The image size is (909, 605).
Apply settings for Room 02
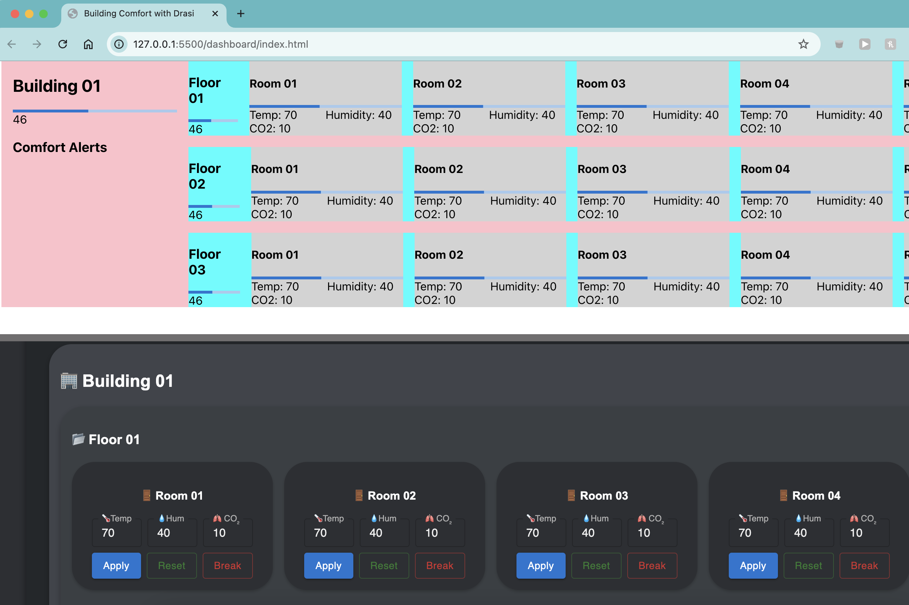click(x=329, y=565)
